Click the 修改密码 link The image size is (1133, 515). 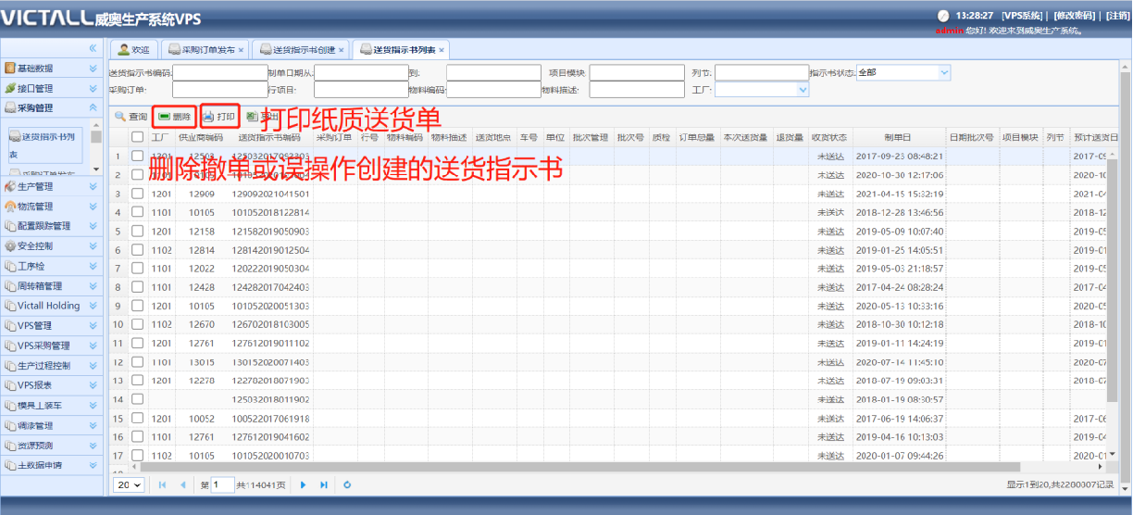[1075, 16]
